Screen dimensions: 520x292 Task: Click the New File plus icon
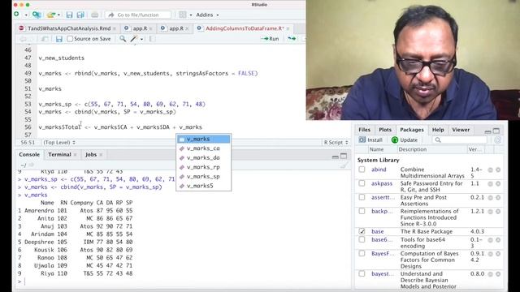tap(16, 15)
